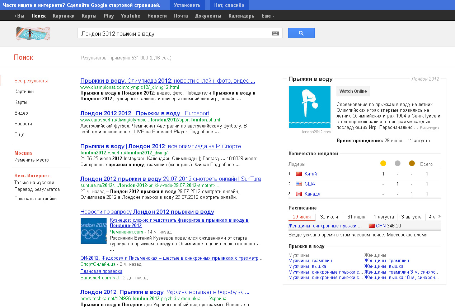Go to YouTube in the top bar
455x308 pixels.
point(131,16)
